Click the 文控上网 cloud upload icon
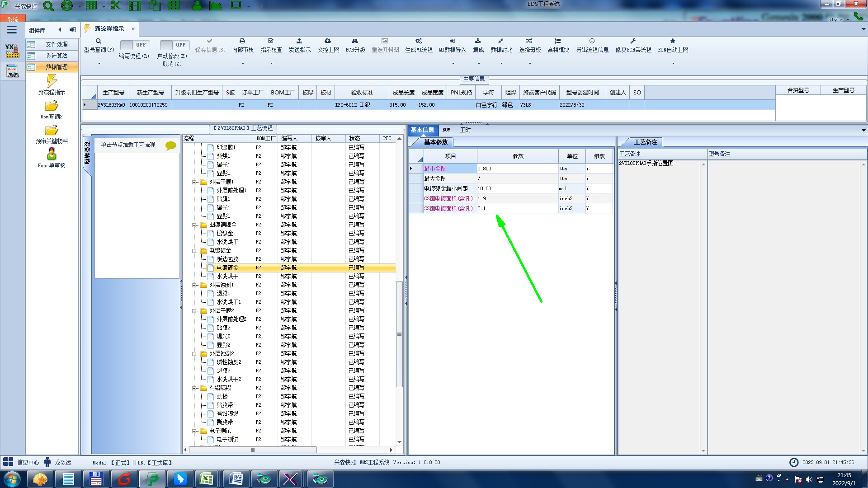Viewport: 868px width, 488px height. tap(328, 41)
